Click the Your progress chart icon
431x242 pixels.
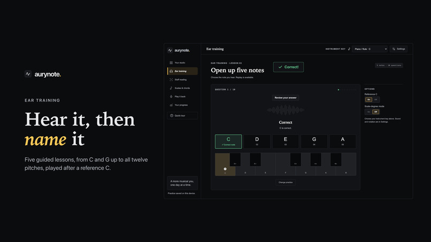coord(171,105)
